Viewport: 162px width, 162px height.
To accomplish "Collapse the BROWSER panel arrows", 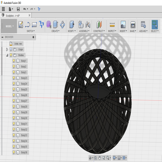I will pos(2,37).
